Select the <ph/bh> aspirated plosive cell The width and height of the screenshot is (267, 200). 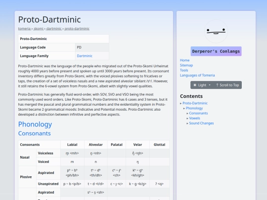coord(72,173)
